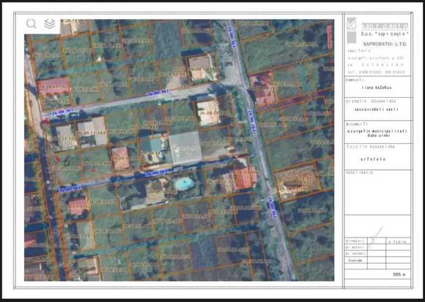
Task: Click the 'orTofoto' sheet title text
Action: [x=380, y=156]
